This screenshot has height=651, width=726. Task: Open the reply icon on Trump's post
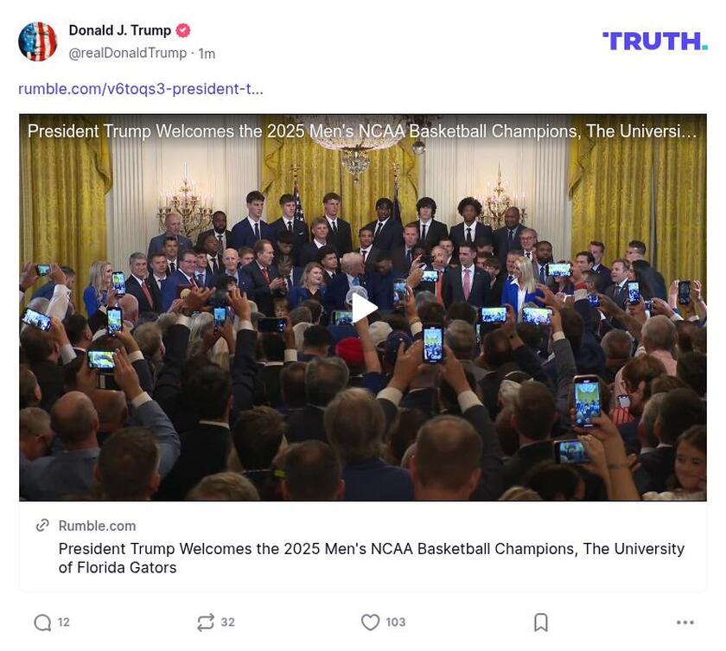[40, 622]
